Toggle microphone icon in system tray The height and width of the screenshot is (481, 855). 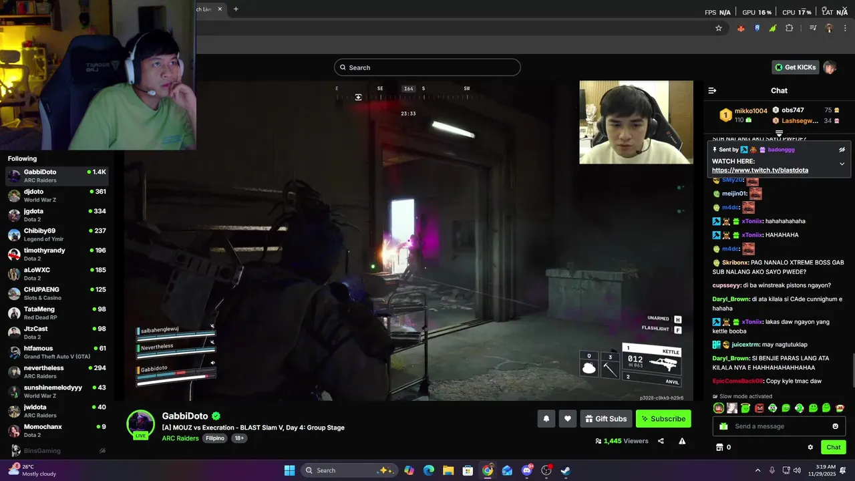(772, 470)
